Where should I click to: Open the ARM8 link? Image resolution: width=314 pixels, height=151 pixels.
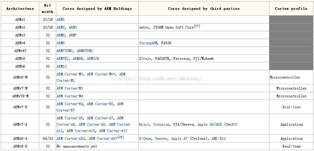[x=61, y=43]
